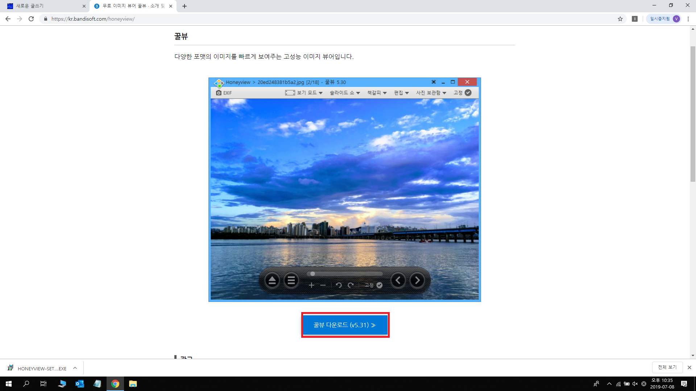Click the Honeyview fullscreen icon in title bar
This screenshot has height=391, width=696.
click(x=434, y=82)
